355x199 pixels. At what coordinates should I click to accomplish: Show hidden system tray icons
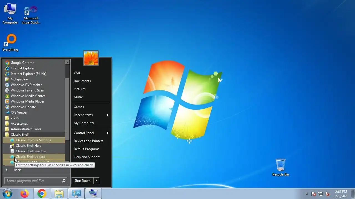tap(307, 194)
